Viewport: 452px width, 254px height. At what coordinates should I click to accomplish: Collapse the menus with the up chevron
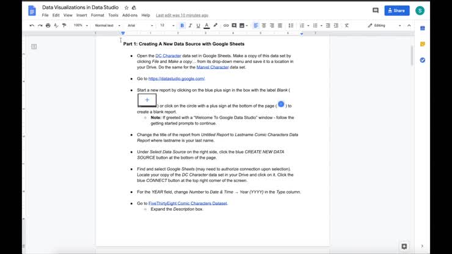409,26
